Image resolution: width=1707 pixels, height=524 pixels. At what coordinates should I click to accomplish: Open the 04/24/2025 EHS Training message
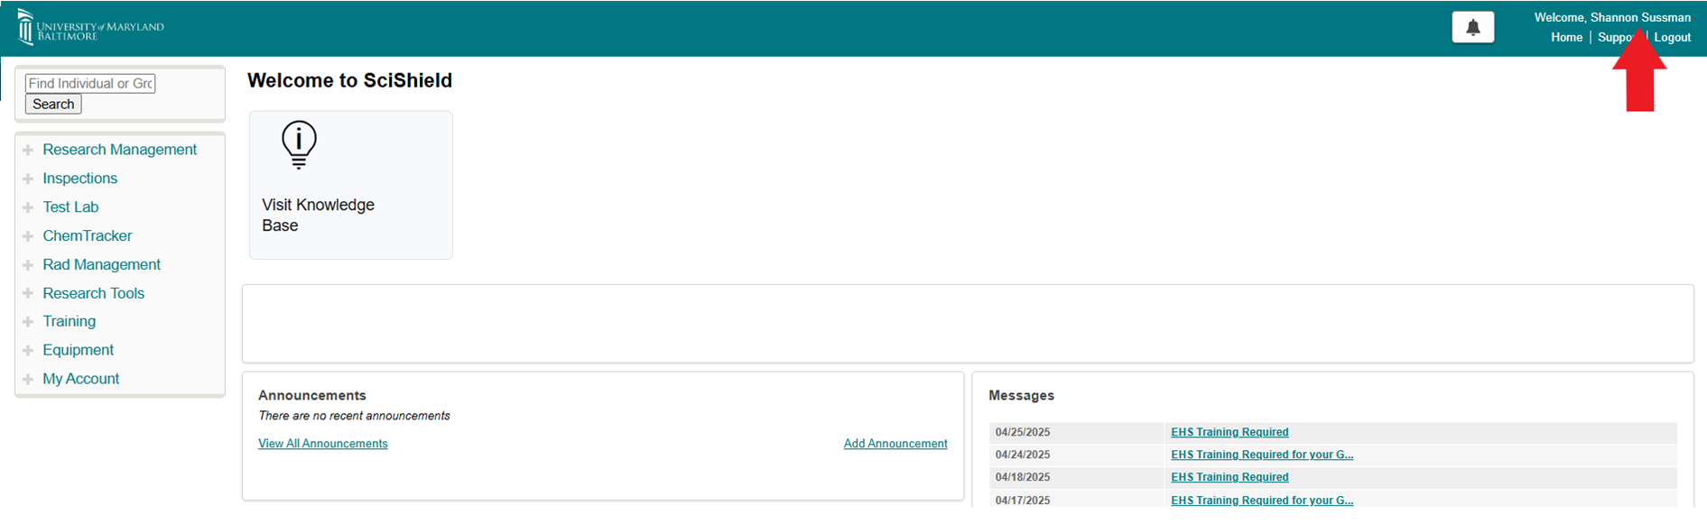point(1261,455)
